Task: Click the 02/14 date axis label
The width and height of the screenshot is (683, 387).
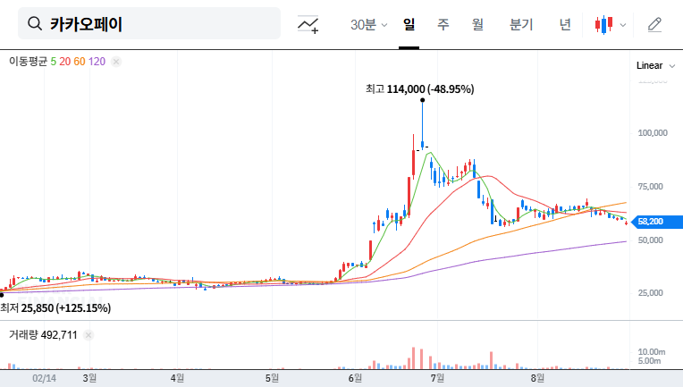Action: click(x=44, y=378)
